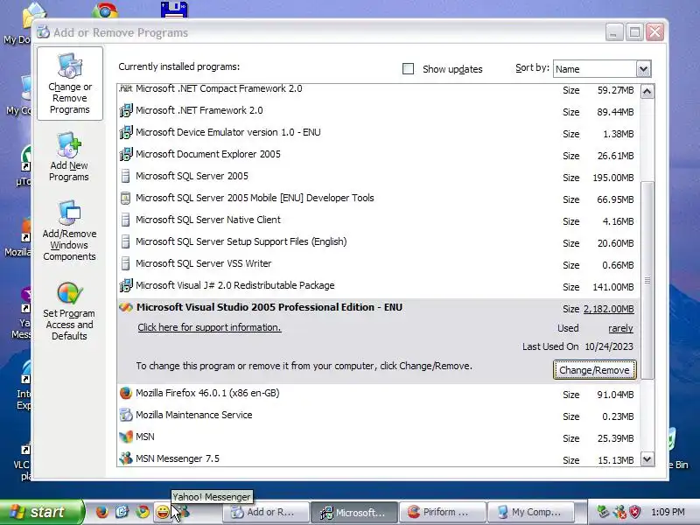Launch Firefox from the quick launch bar

[101, 512]
